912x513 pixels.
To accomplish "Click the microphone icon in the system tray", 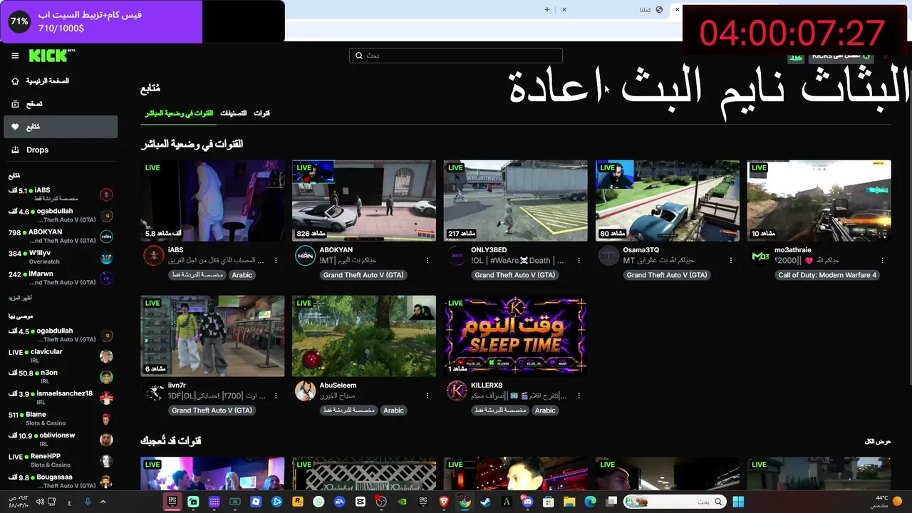I will 88,502.
